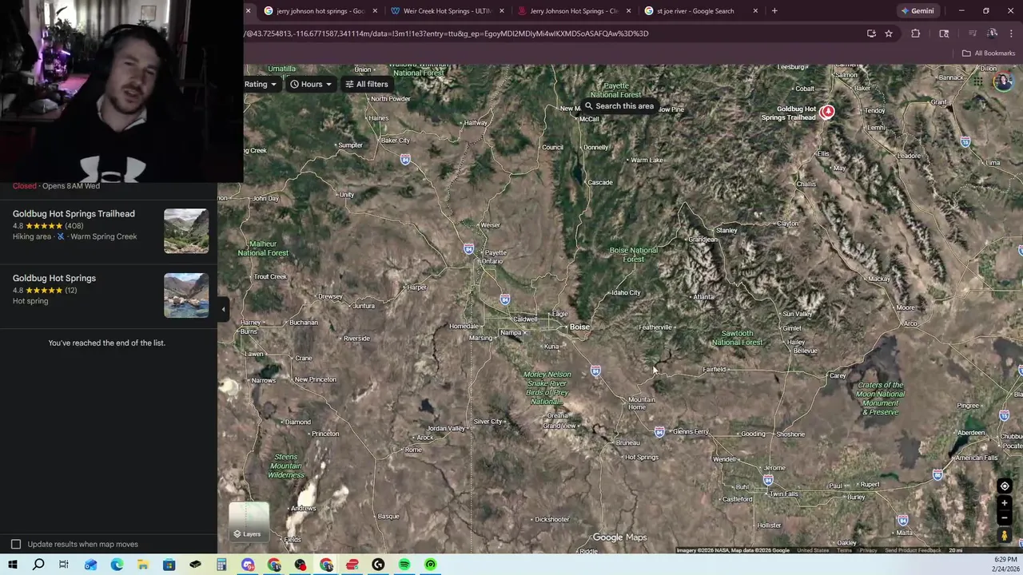
Task: Click the Terms link at map bottom
Action: click(x=844, y=550)
